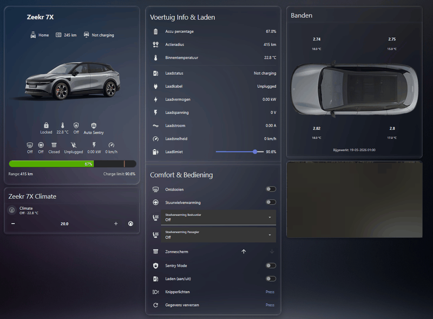Click the 2.8 tire pressure value
The height and width of the screenshot is (319, 433).
392,128
